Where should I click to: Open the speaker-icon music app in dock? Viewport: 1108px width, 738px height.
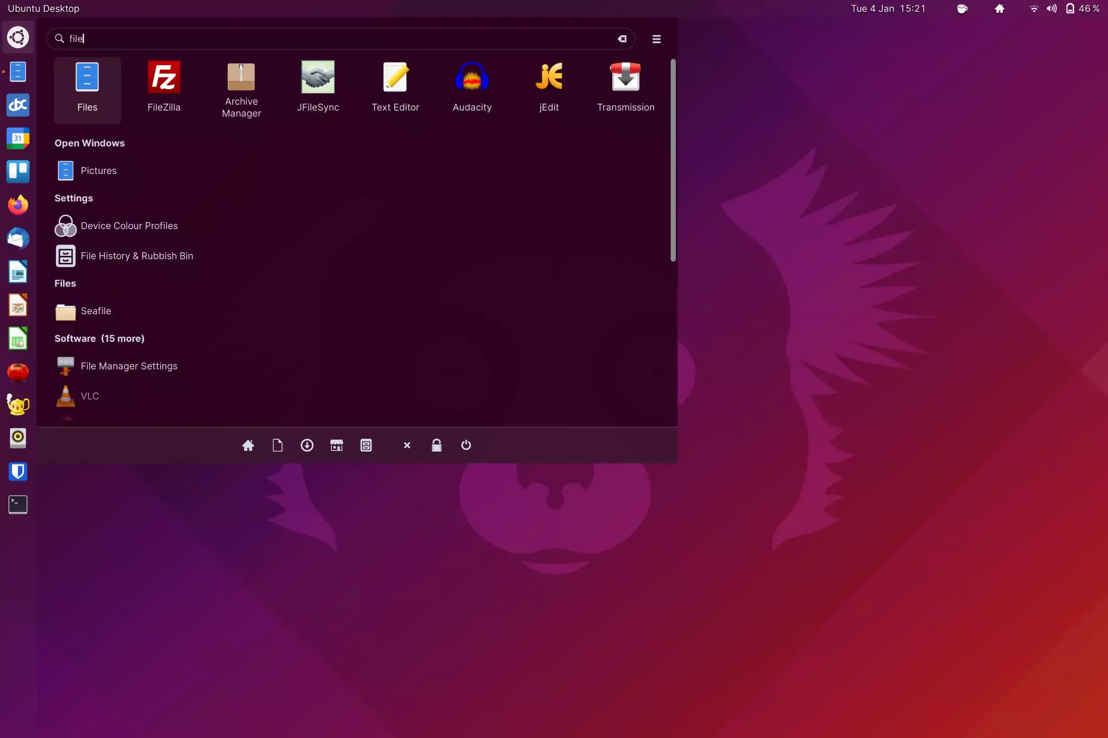pyautogui.click(x=18, y=438)
